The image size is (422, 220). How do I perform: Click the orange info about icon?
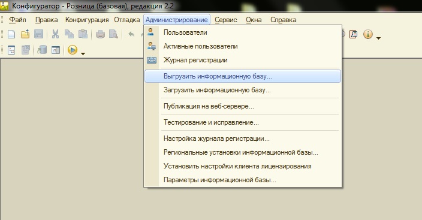click(368, 34)
